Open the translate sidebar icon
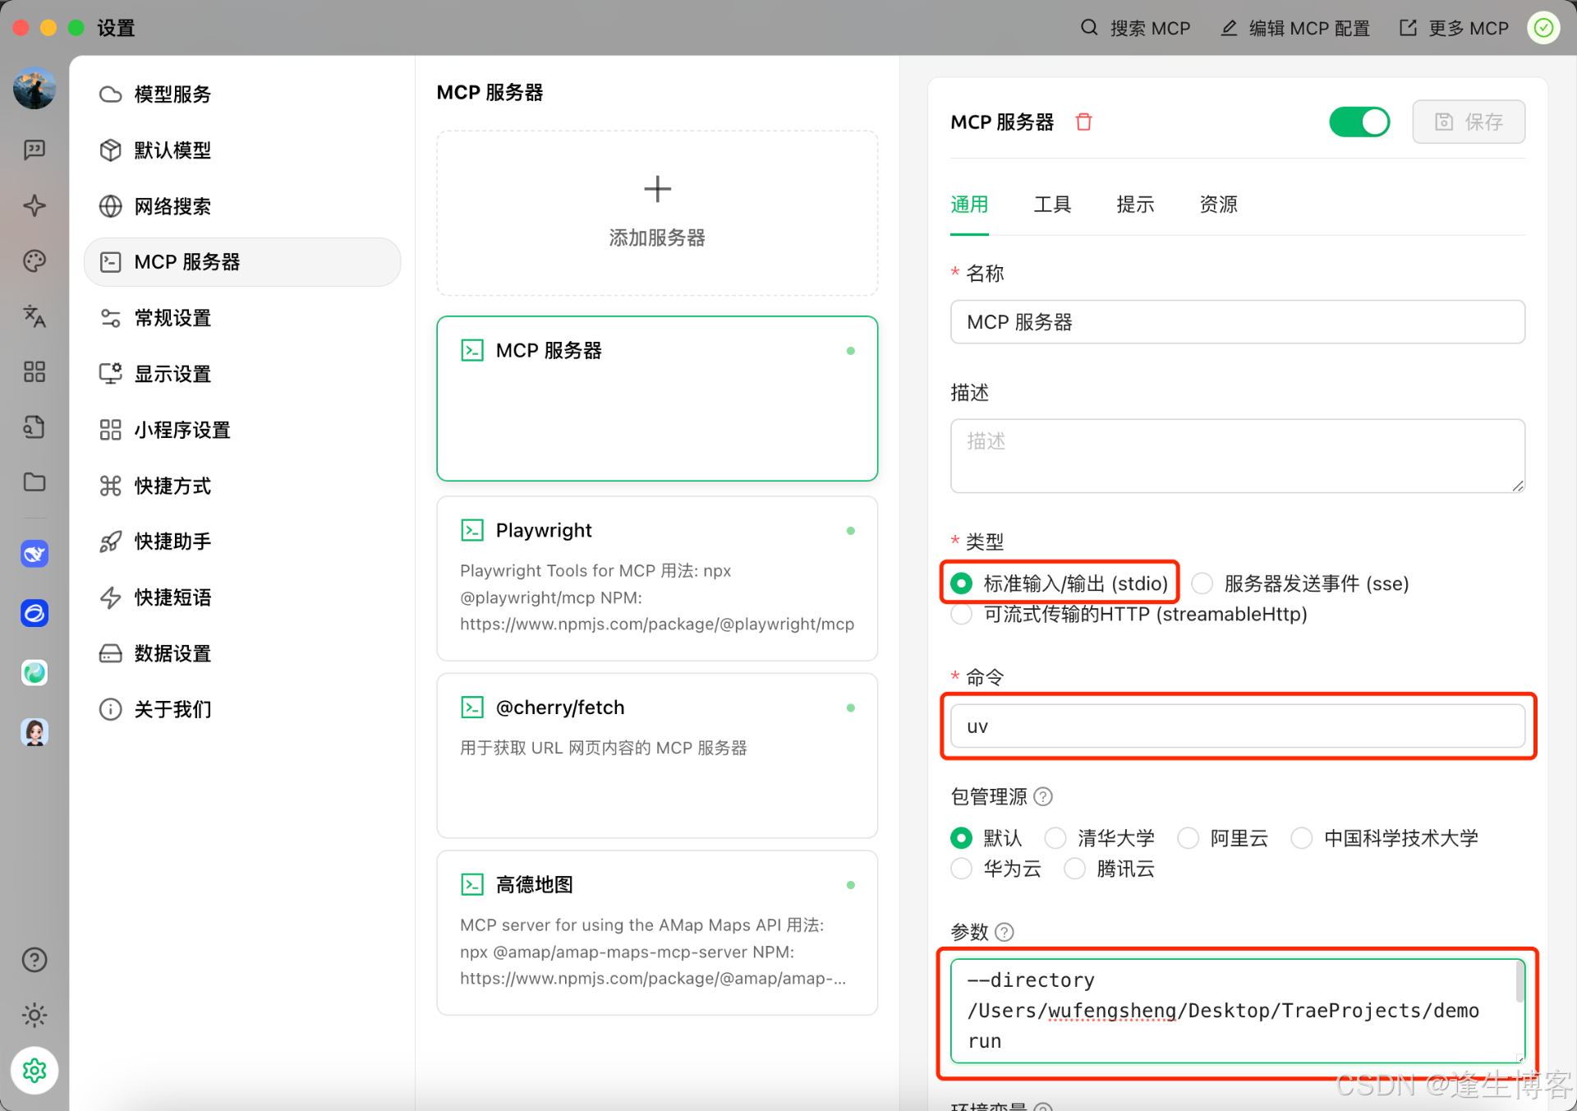The height and width of the screenshot is (1111, 1577). [x=34, y=316]
